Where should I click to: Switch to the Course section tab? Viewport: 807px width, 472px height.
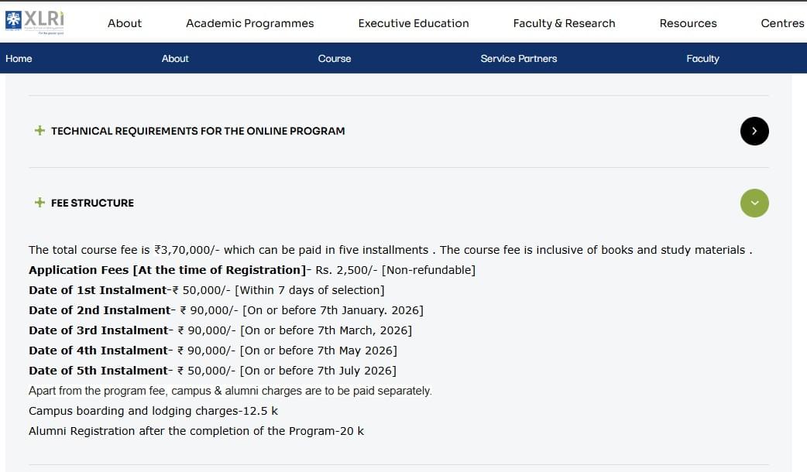[x=335, y=59]
